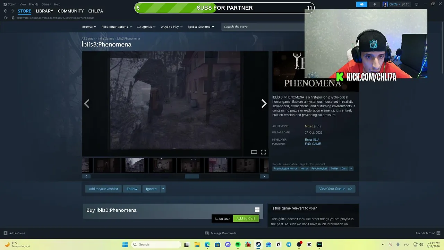
Task: Click the padlock icon beside the store URL
Action: click(13, 18)
